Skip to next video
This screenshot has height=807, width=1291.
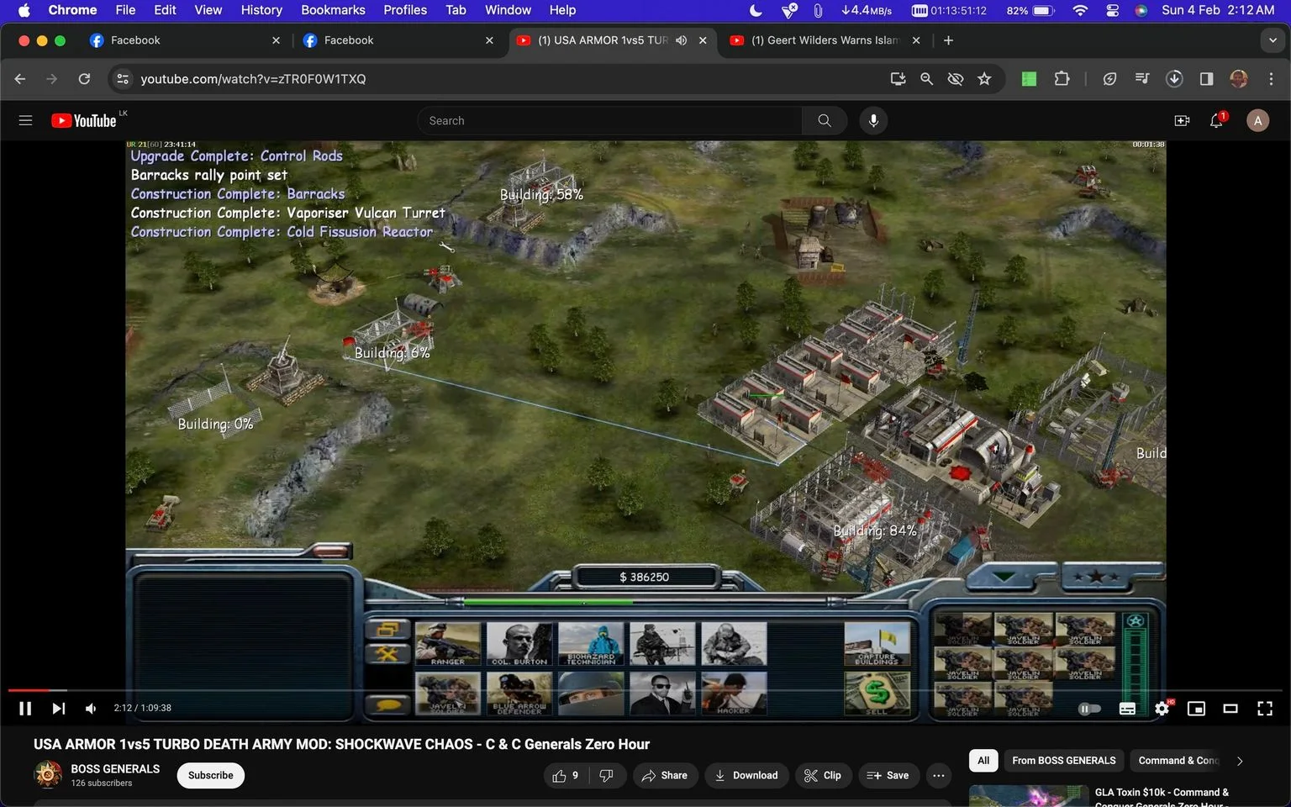tap(58, 709)
